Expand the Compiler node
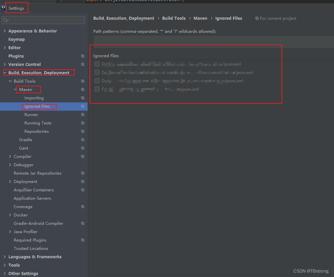 point(10,157)
